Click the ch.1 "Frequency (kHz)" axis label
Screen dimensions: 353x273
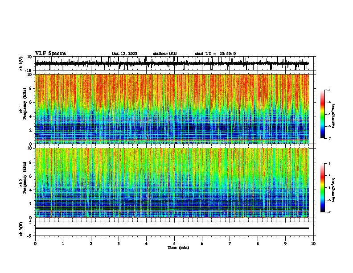coord(25,103)
